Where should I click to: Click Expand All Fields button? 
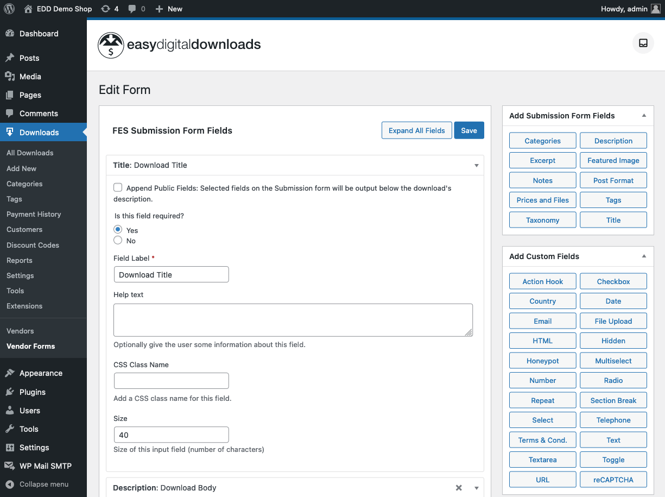(417, 130)
